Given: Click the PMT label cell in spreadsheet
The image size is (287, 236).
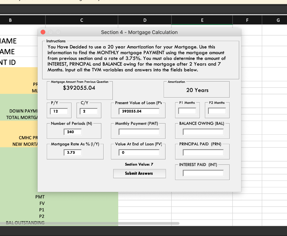Looking at the screenshot, I should click(22, 197).
